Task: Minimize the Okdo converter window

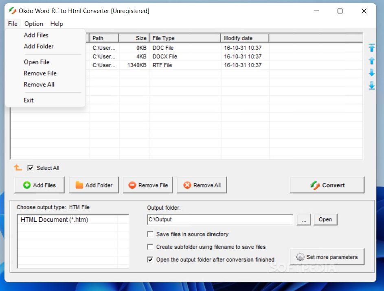Action: (316, 11)
